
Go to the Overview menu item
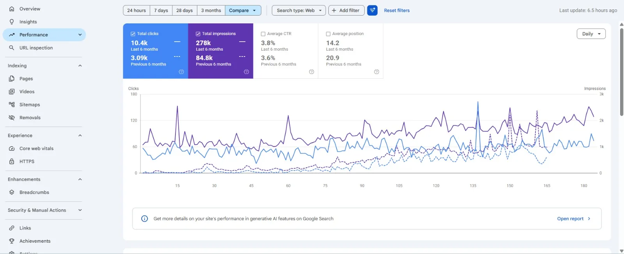click(x=44, y=9)
